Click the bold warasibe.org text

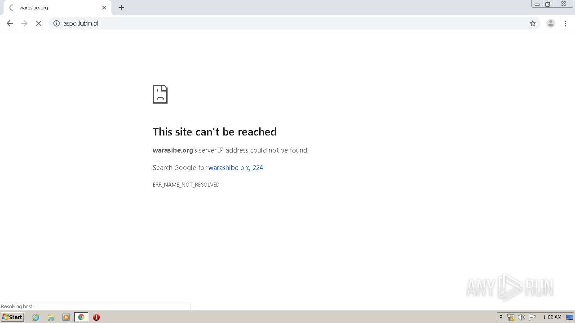click(x=172, y=150)
